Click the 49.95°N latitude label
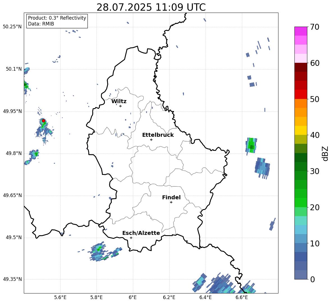The image size is (332, 303). (12, 111)
